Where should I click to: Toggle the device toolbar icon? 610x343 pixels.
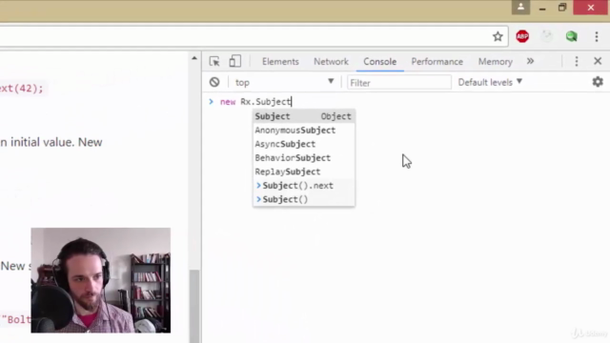235,61
